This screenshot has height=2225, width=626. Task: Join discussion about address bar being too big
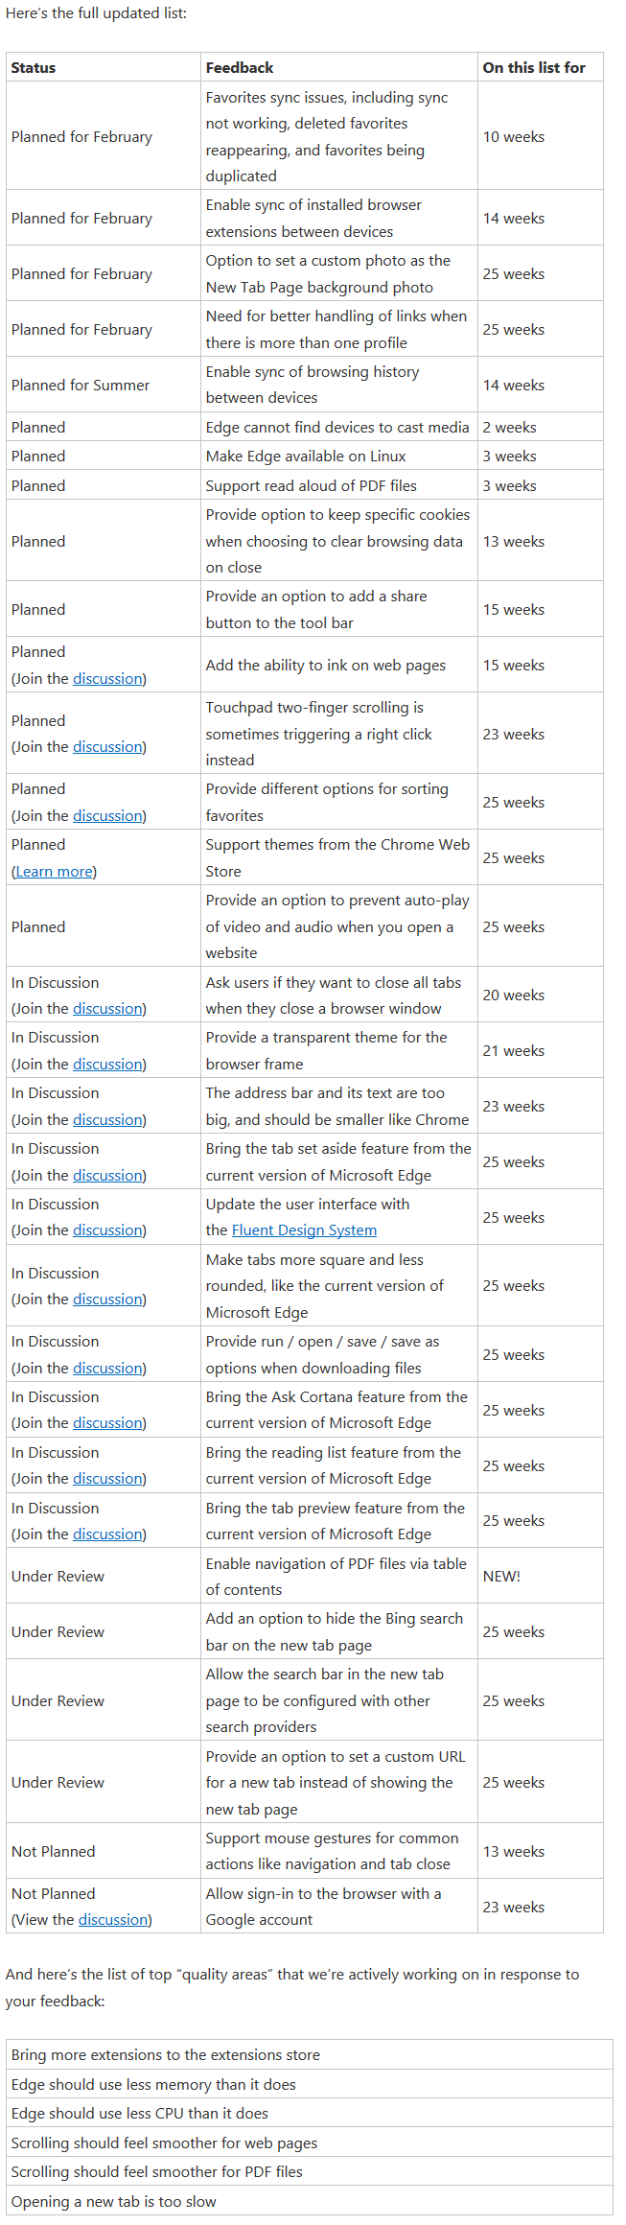click(x=107, y=1120)
